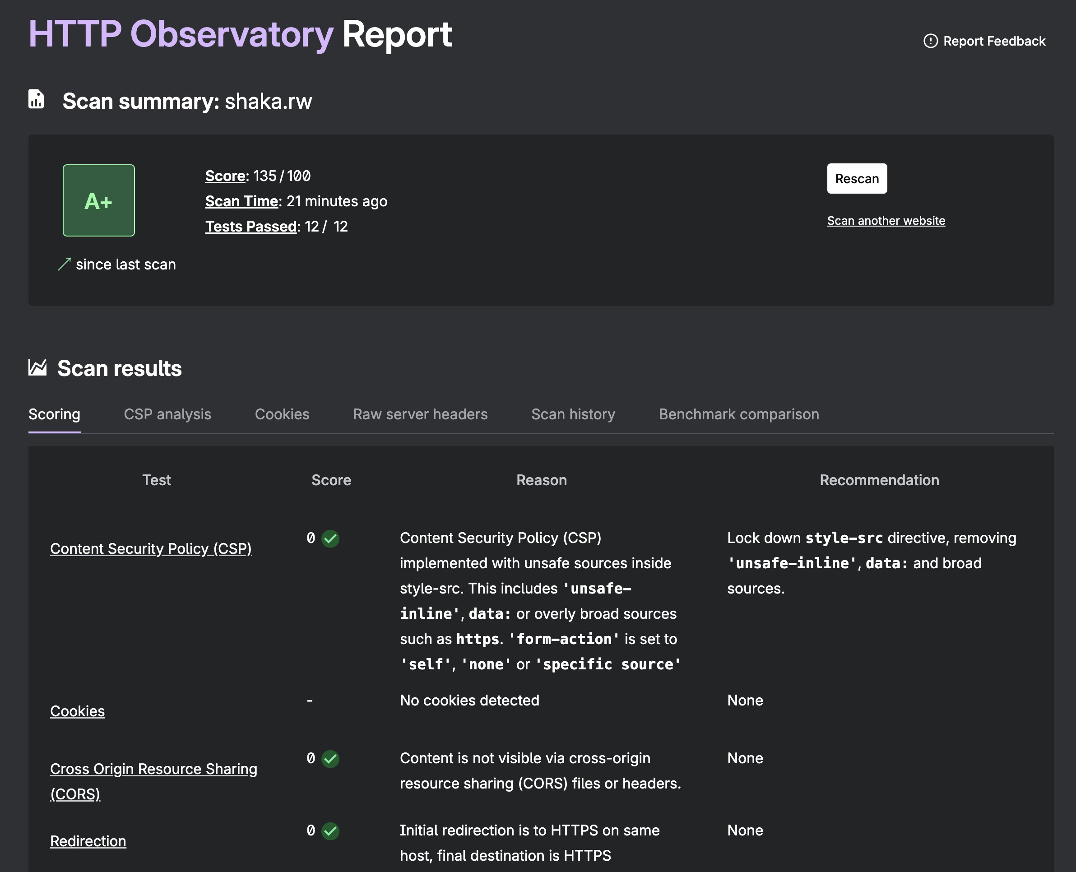Click the Test column header
The width and height of the screenshot is (1076, 872).
click(x=156, y=480)
